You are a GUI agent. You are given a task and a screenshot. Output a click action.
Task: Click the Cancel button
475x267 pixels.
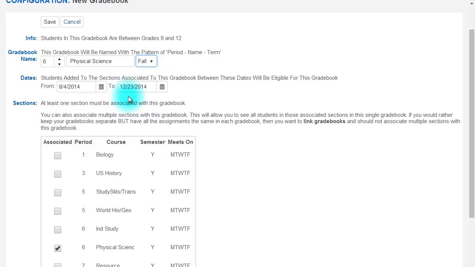click(x=72, y=22)
